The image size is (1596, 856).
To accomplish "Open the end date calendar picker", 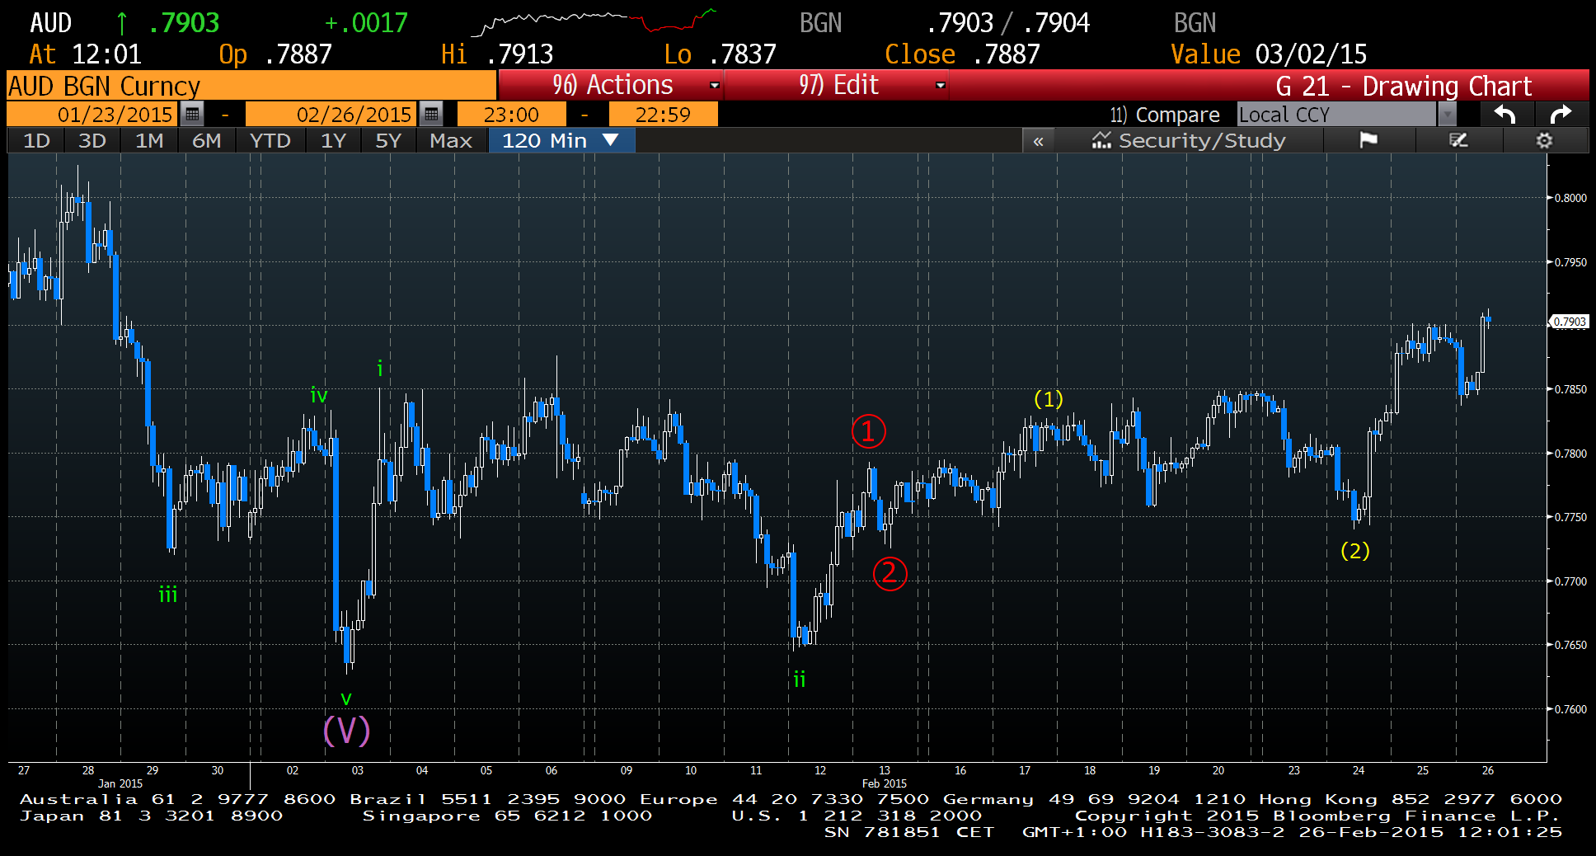I will [431, 115].
